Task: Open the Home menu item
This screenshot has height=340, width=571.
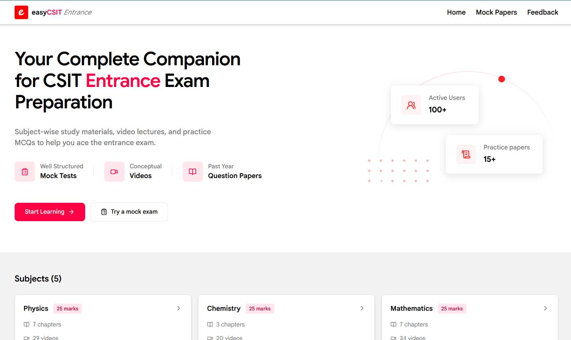Action: (456, 12)
